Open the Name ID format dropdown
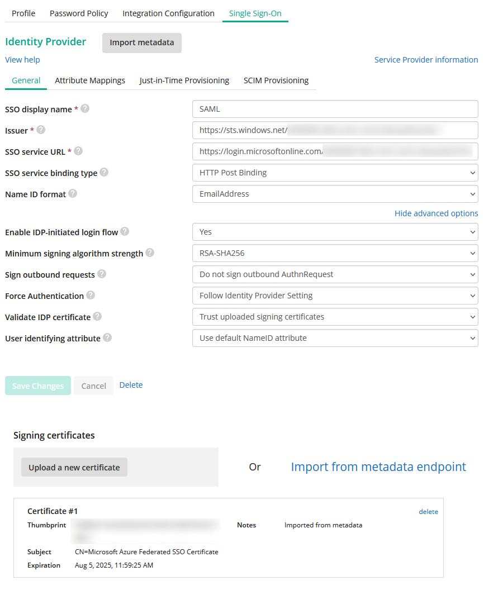This screenshot has height=590, width=498. tap(335, 194)
